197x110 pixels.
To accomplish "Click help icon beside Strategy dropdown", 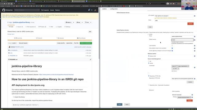I will pyautogui.click(x=192, y=97).
